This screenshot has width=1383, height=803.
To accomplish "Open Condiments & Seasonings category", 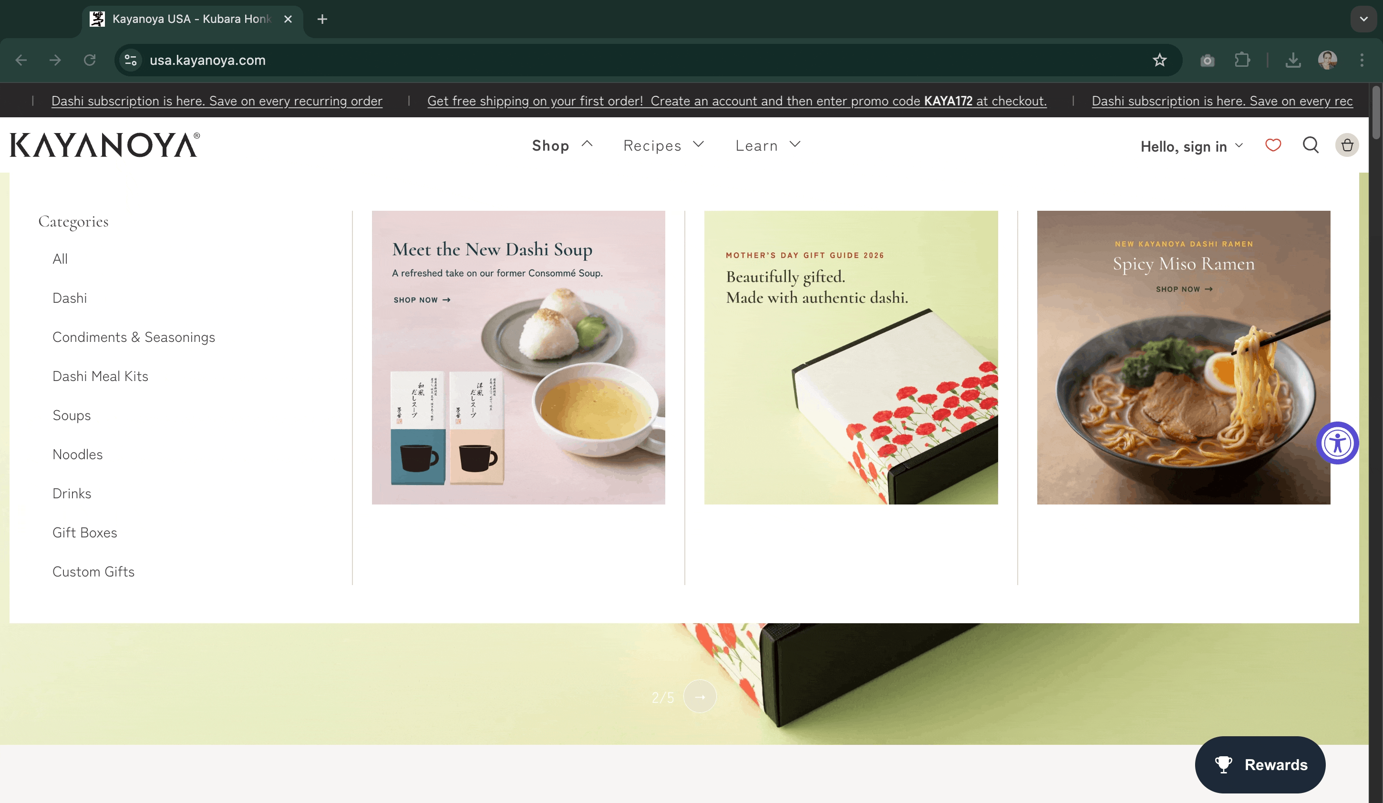I will (134, 337).
